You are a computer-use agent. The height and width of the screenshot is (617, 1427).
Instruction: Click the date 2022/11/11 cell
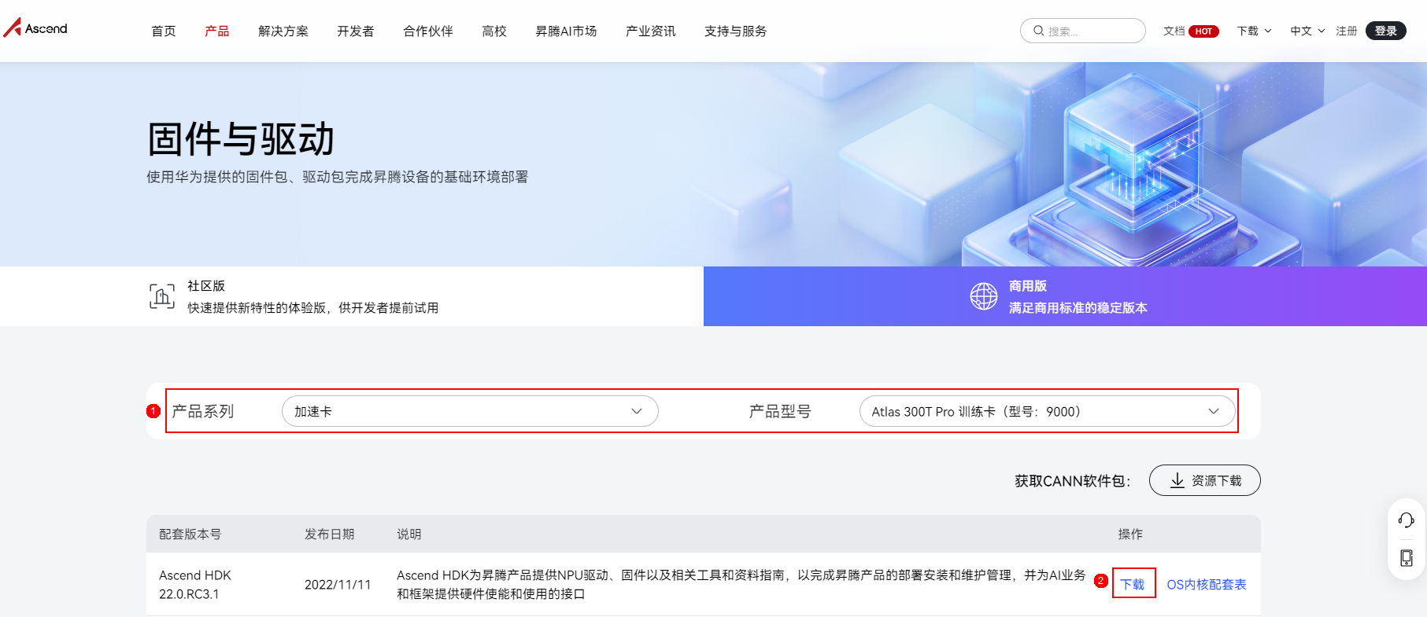click(338, 584)
